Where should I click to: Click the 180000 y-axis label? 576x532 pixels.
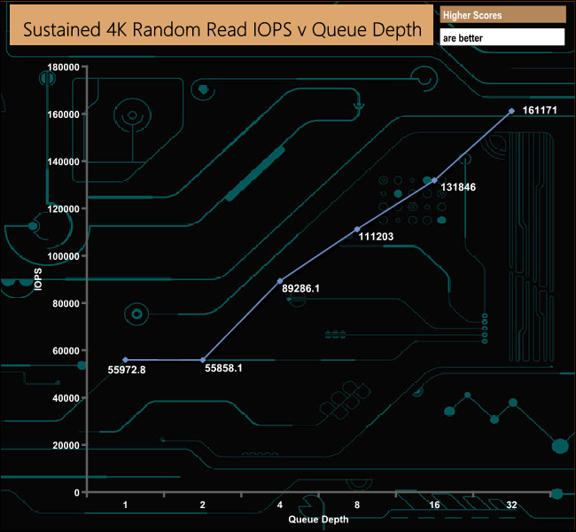[63, 67]
